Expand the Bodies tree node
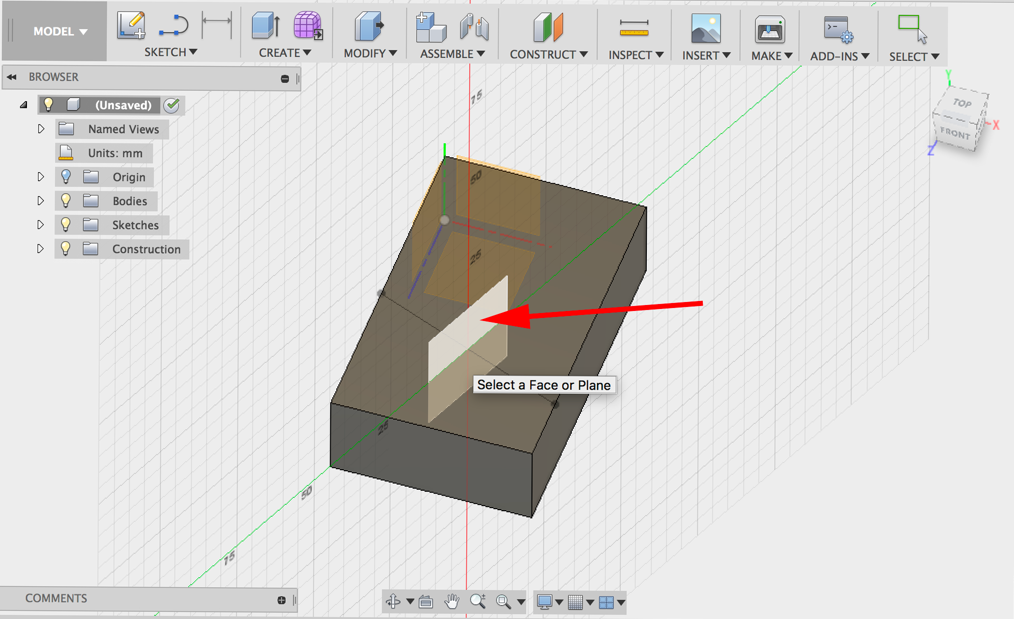The width and height of the screenshot is (1014, 619). pos(41,201)
